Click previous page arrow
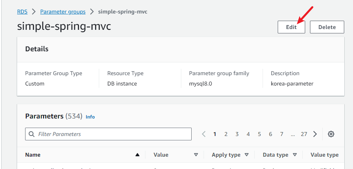Image resolution: width=353 pixels, height=169 pixels. [204, 134]
